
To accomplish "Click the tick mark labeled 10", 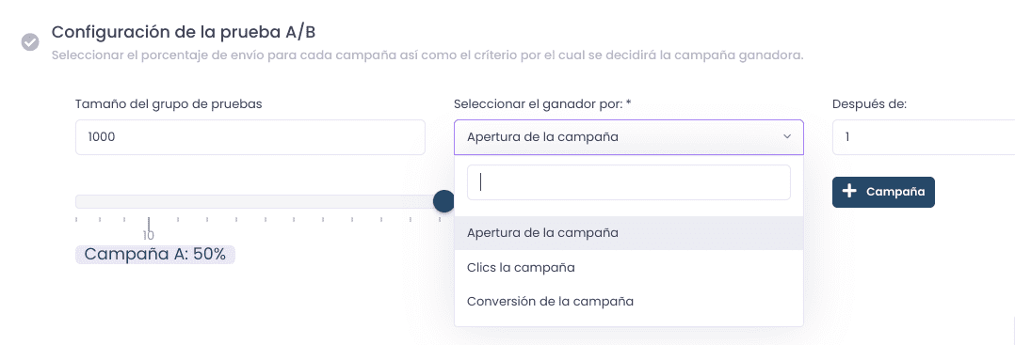I will pyautogui.click(x=149, y=226).
